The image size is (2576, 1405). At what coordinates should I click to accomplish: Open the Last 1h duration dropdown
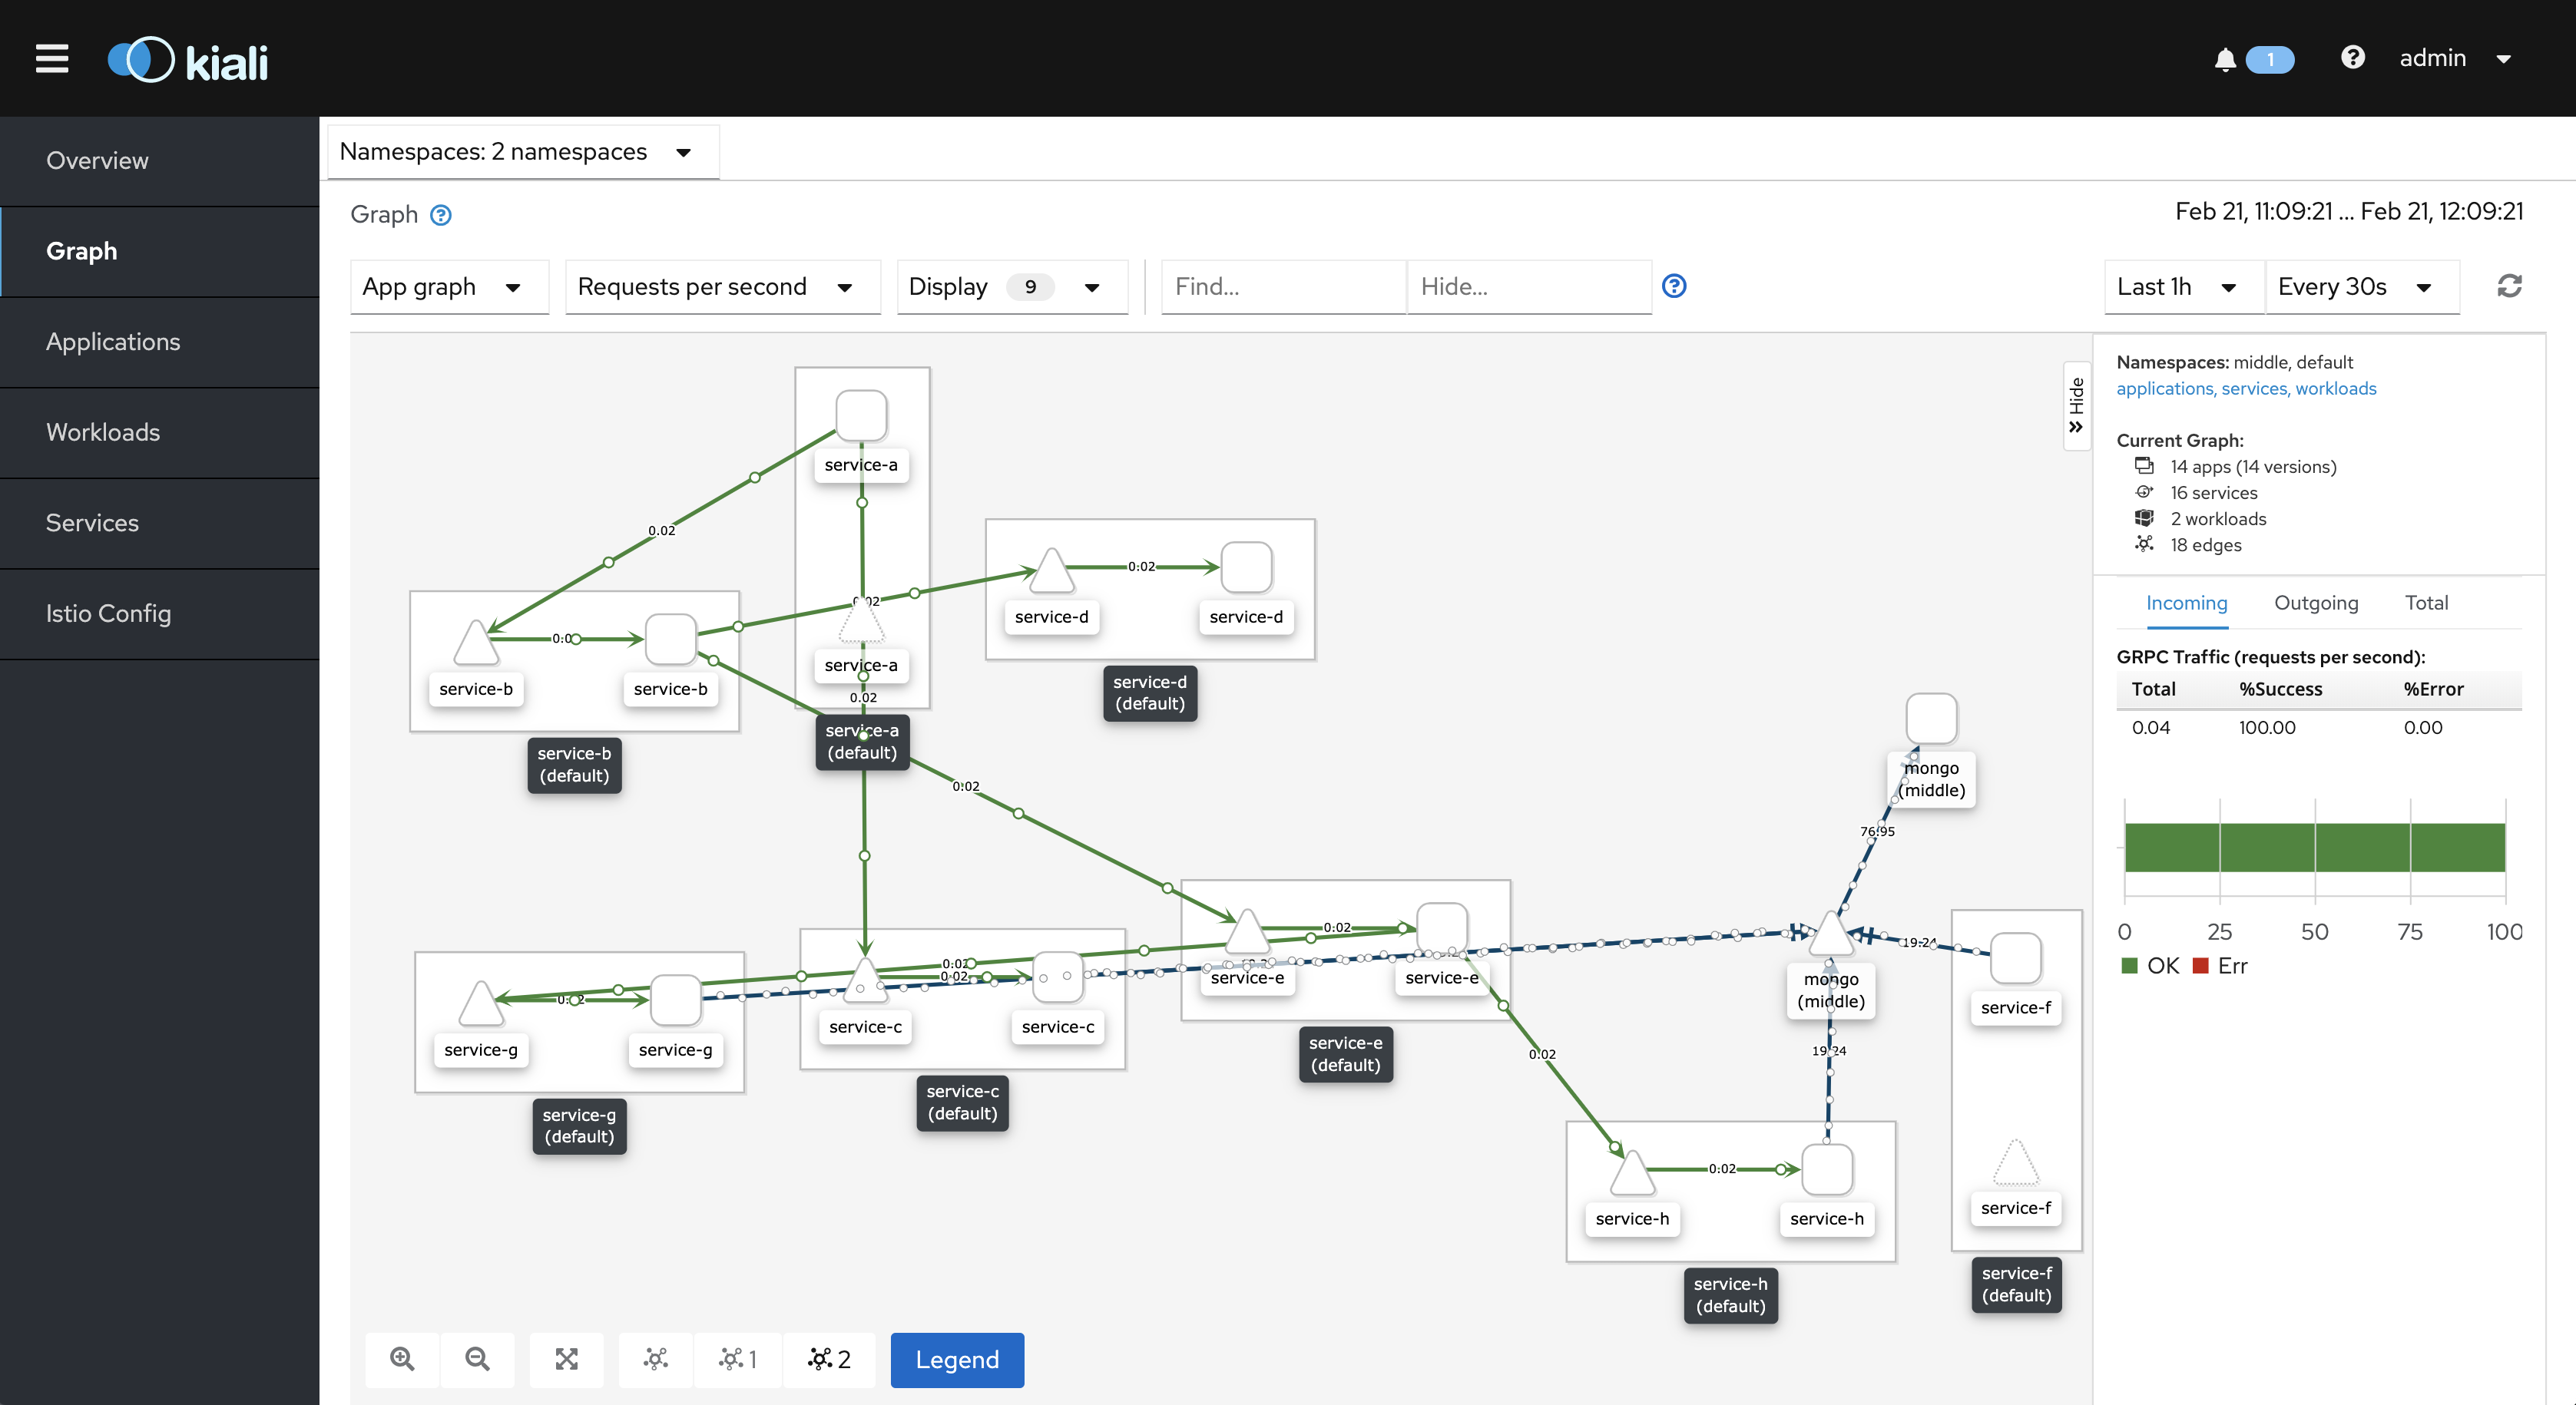2176,287
